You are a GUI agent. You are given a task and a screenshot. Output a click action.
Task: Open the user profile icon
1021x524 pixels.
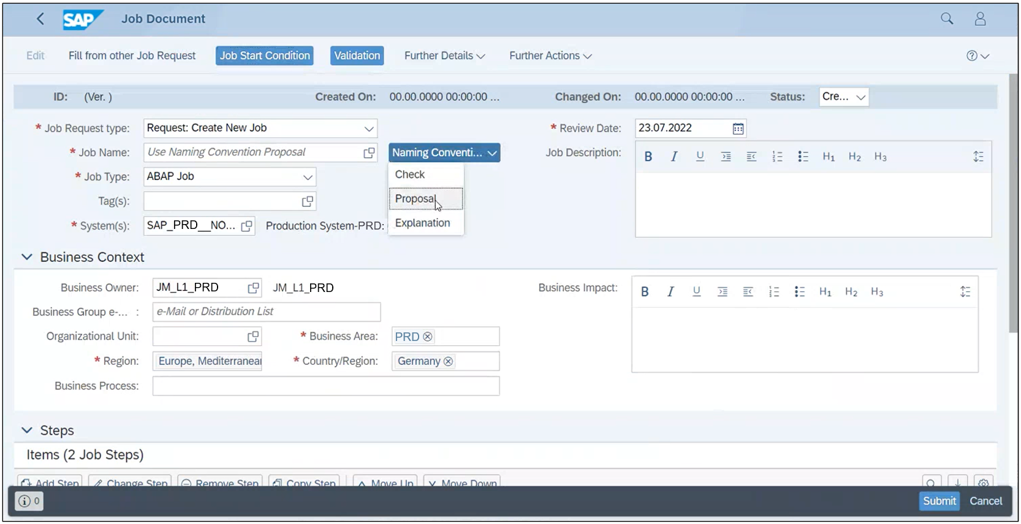(x=981, y=19)
